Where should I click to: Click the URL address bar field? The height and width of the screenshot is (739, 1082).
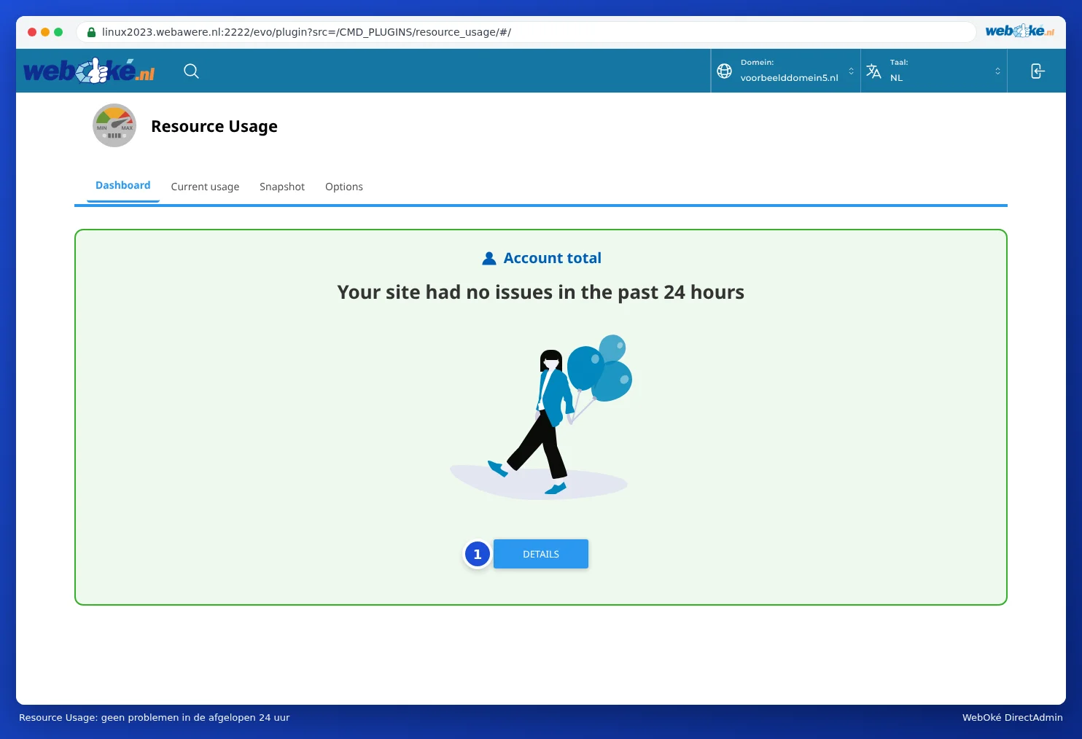click(x=526, y=32)
